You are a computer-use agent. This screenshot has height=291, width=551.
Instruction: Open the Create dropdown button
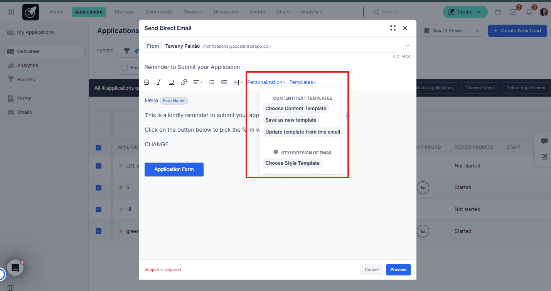(x=465, y=12)
